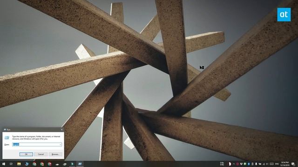
Task: Open the Action Center notifications icon
Action: pos(293,164)
